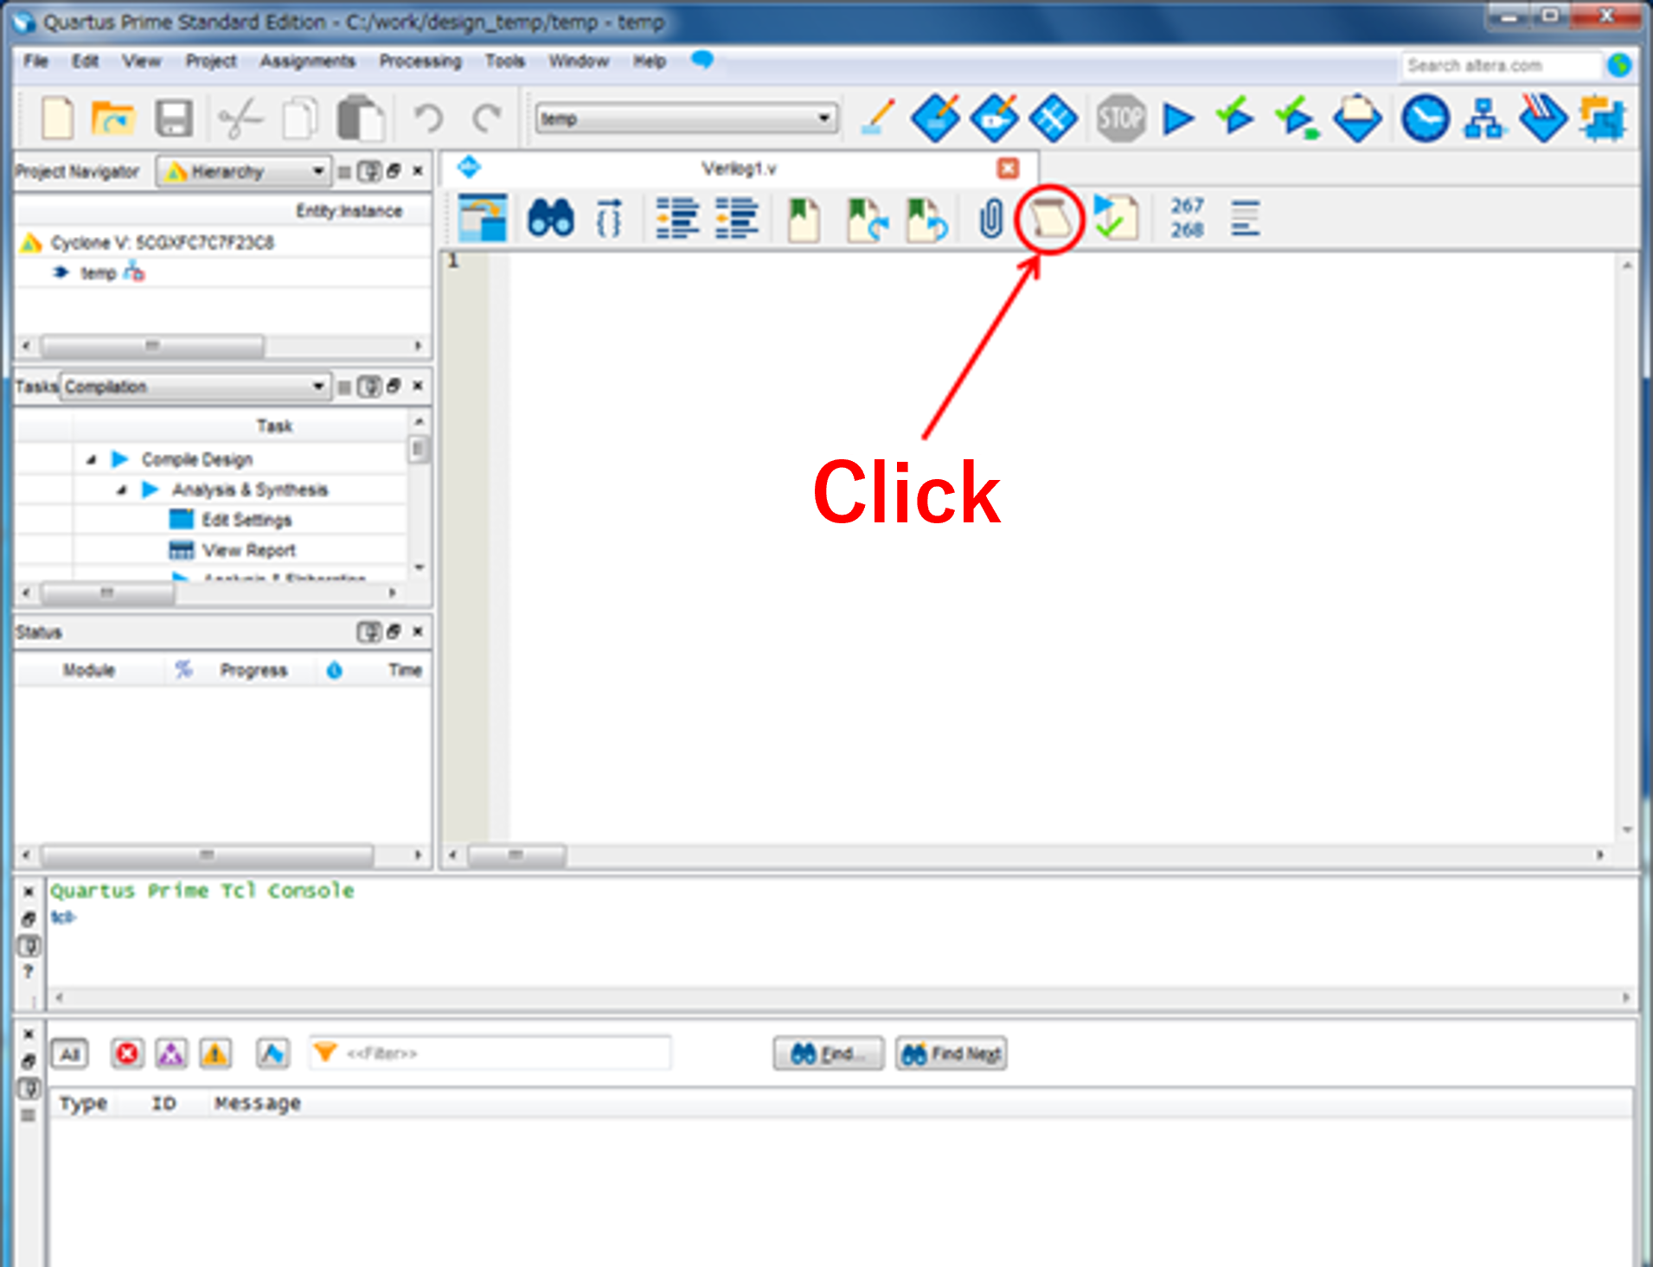Copy using the copy pages icon
Viewport: 1653px width, 1267px height.
300,118
